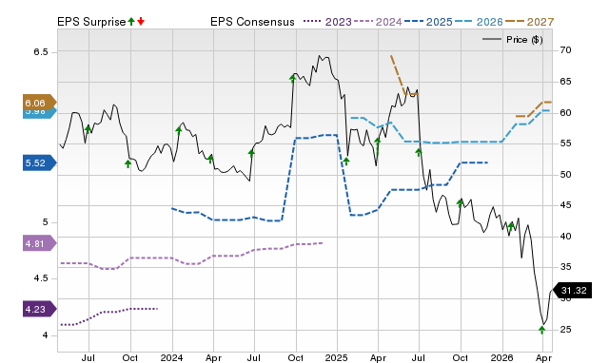Click the green up arrow in the EPS Surprise legend

tap(131, 21)
